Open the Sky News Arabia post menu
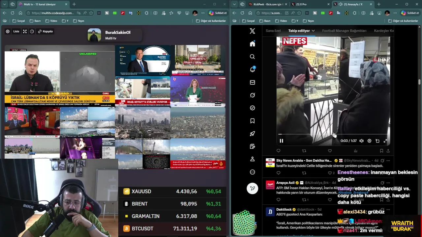Viewport: 422px width, 237px height. pyautogui.click(x=388, y=161)
